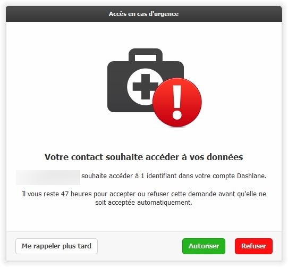The height and width of the screenshot is (267, 288).
Task: Click the blurred contact name field
Action: pos(48,177)
